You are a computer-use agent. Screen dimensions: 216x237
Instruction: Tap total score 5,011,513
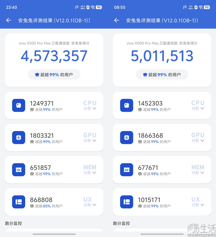162,56
